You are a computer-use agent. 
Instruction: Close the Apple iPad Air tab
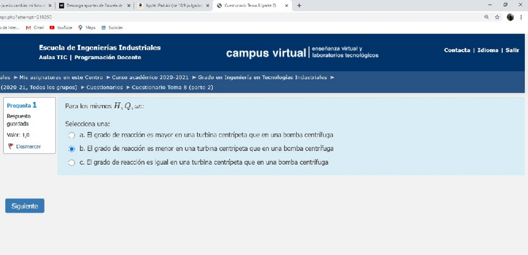pyautogui.click(x=208, y=6)
